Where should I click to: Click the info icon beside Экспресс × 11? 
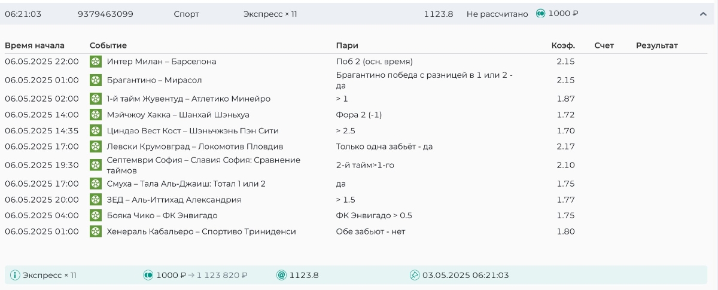pyautogui.click(x=16, y=275)
